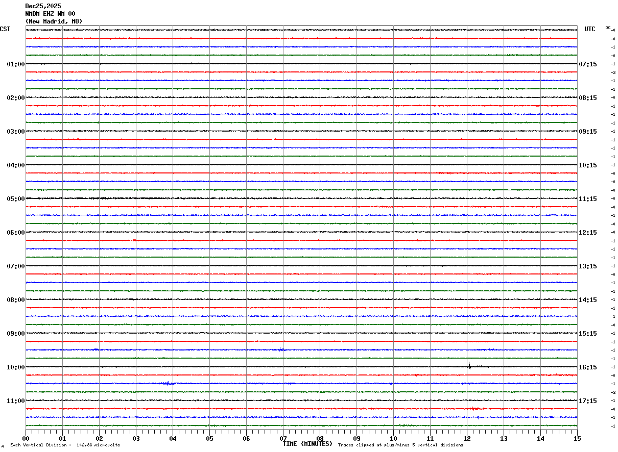The width and height of the screenshot is (618, 452).
Task: Click minute 05 on the time axis
Action: 209,438
